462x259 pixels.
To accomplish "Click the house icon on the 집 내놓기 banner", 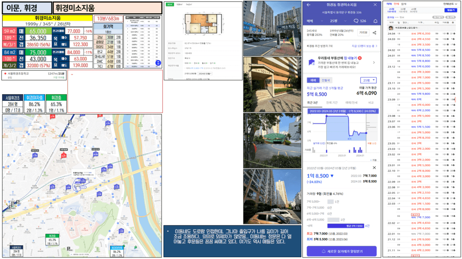I will (x=312, y=62).
